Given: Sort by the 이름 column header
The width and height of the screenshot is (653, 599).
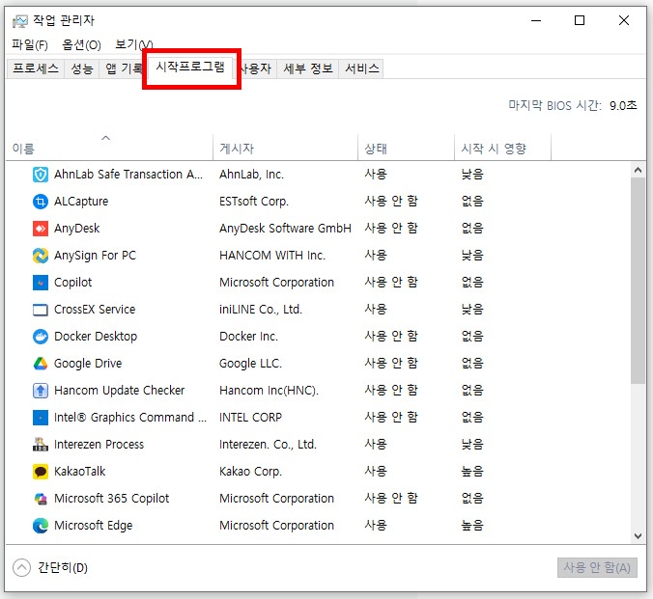Looking at the screenshot, I should (109, 148).
